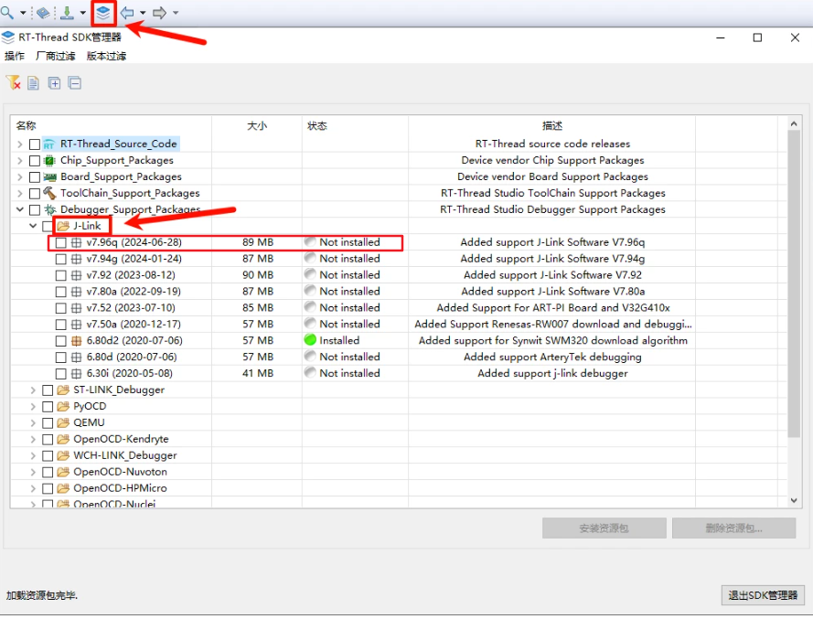Expand the Chip_Support_Packages node
The image size is (813, 619).
coord(20,161)
